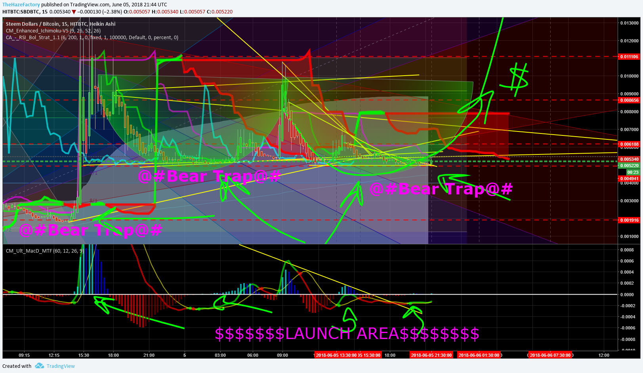Select the $LAUNCH AREA$ text annotation
Image resolution: width=643 pixels, height=373 pixels.
347,334
